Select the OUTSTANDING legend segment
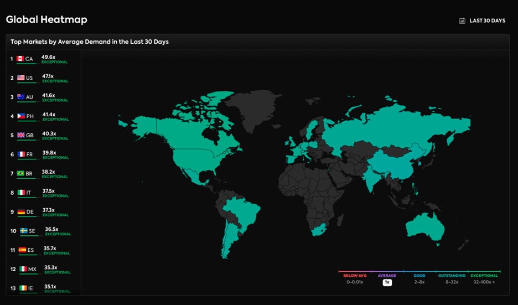 coord(452,276)
